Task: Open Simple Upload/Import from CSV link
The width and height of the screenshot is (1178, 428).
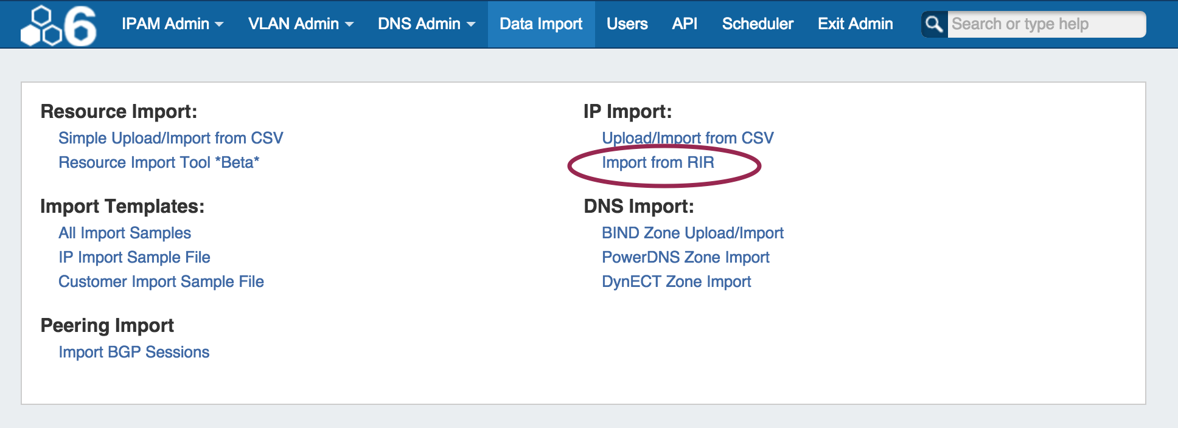Action: (170, 138)
